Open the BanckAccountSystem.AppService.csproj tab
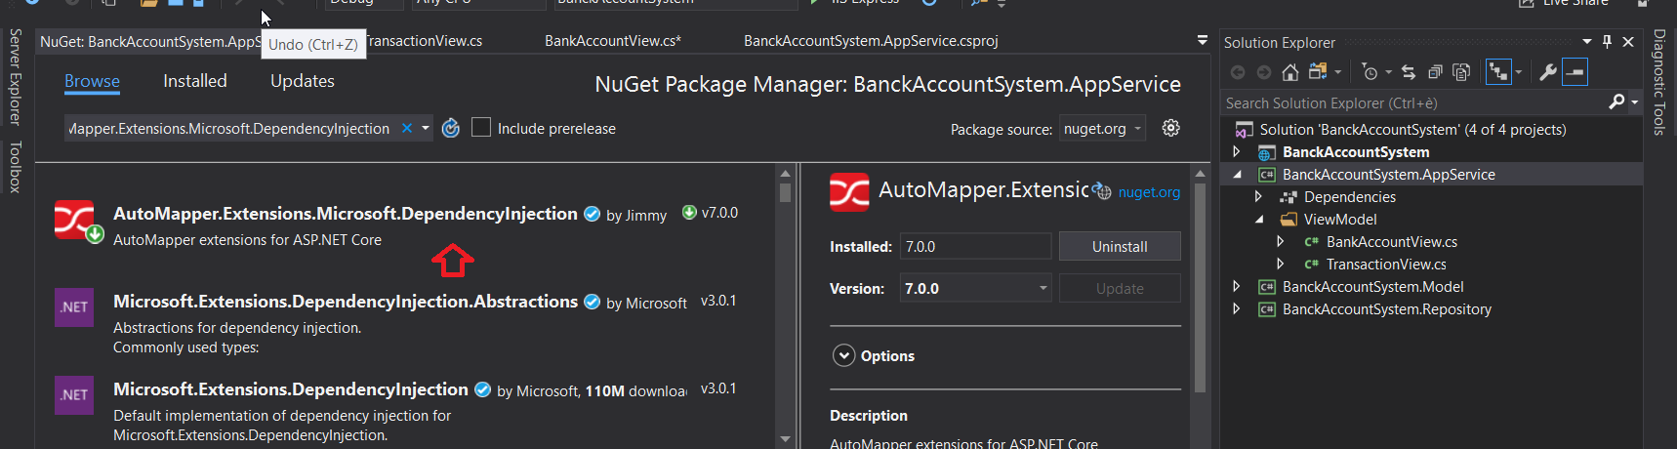1677x449 pixels. click(871, 41)
